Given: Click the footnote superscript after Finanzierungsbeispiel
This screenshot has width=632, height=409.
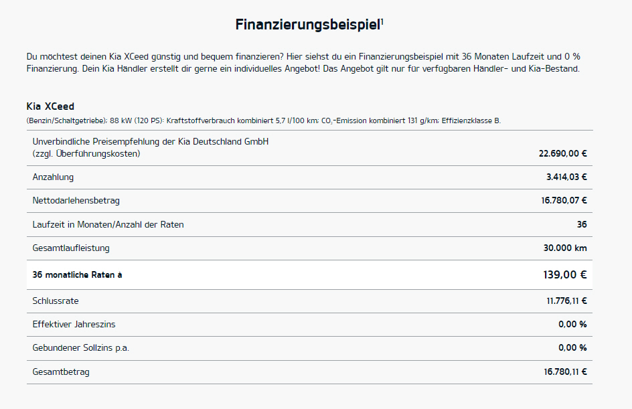Looking at the screenshot, I should click(x=382, y=21).
